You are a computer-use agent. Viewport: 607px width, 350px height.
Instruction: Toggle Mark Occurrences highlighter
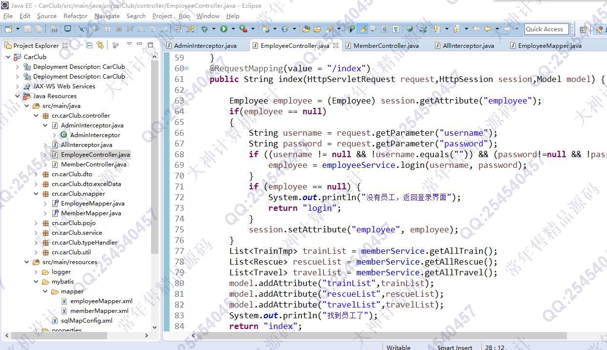click(362, 29)
